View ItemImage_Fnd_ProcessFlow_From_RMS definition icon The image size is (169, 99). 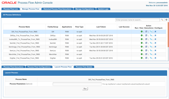[x=146, y=47]
